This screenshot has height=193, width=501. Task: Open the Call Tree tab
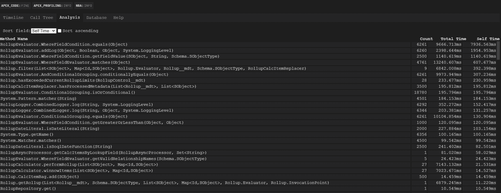click(41, 18)
